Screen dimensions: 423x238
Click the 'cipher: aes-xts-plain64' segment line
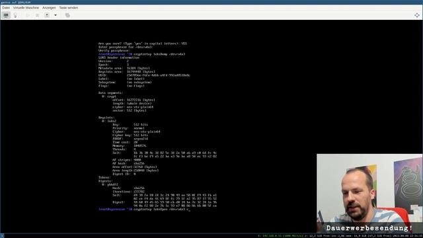pos(133,107)
